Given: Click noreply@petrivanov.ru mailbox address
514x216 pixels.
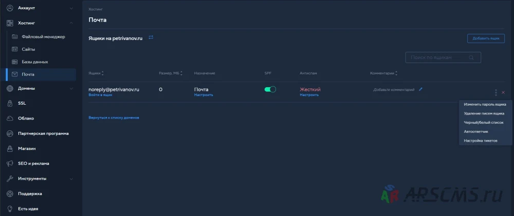Looking at the screenshot, I should 114,89.
